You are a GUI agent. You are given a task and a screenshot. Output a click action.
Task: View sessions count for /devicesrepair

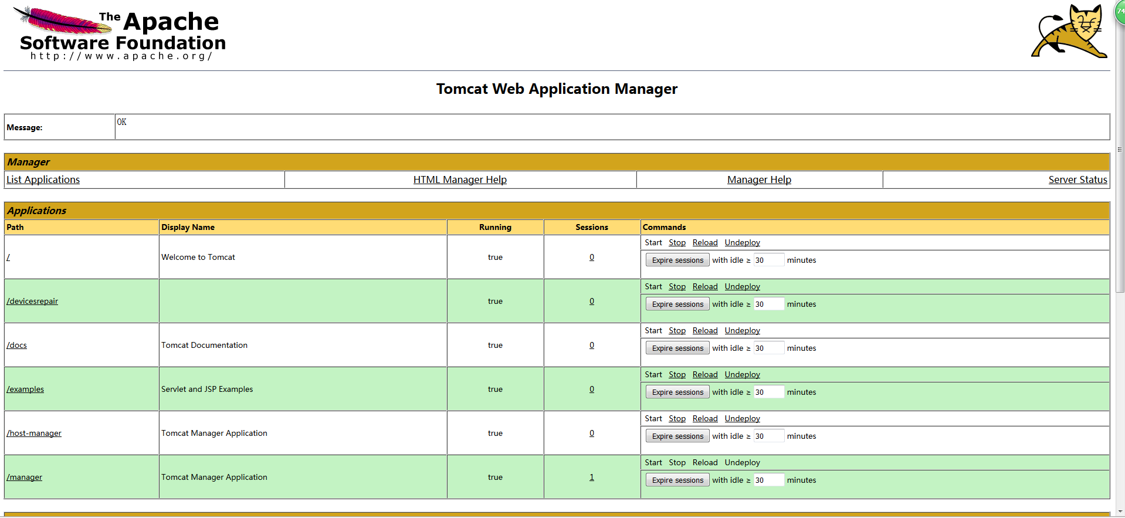click(592, 301)
